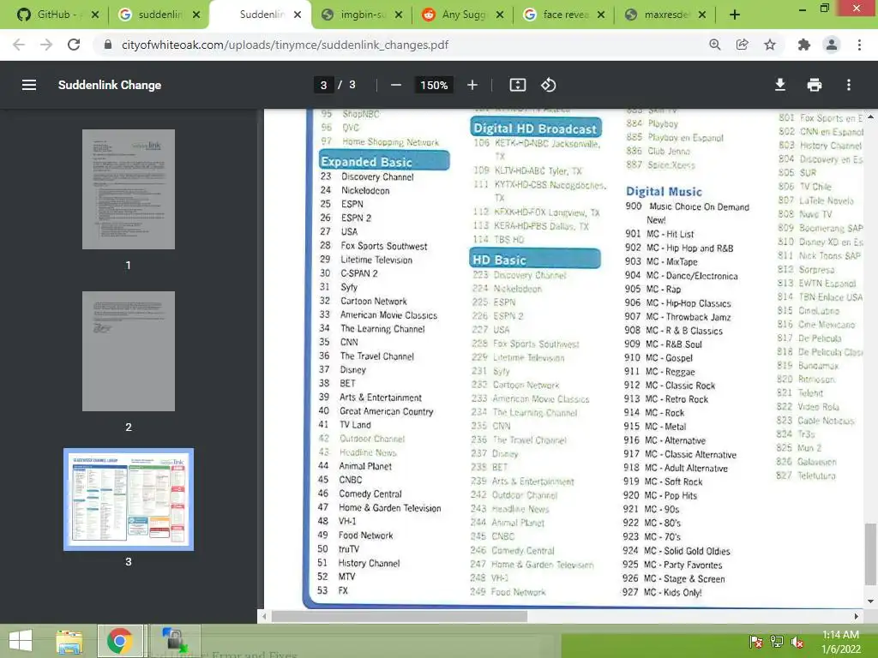Click the Expanded Basic heading
This screenshot has height=658, width=878.
point(384,161)
